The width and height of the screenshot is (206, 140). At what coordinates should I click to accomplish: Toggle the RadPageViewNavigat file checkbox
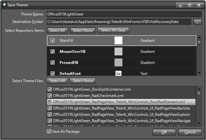pyautogui.click(x=50, y=120)
